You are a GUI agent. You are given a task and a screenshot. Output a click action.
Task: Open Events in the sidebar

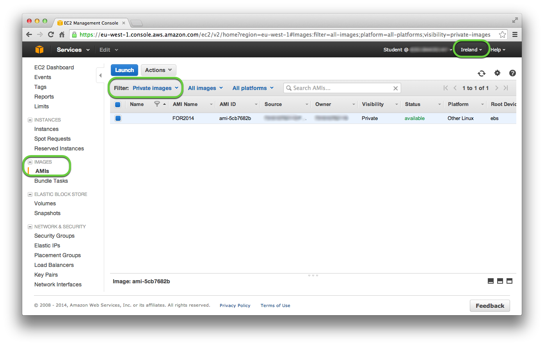[43, 77]
